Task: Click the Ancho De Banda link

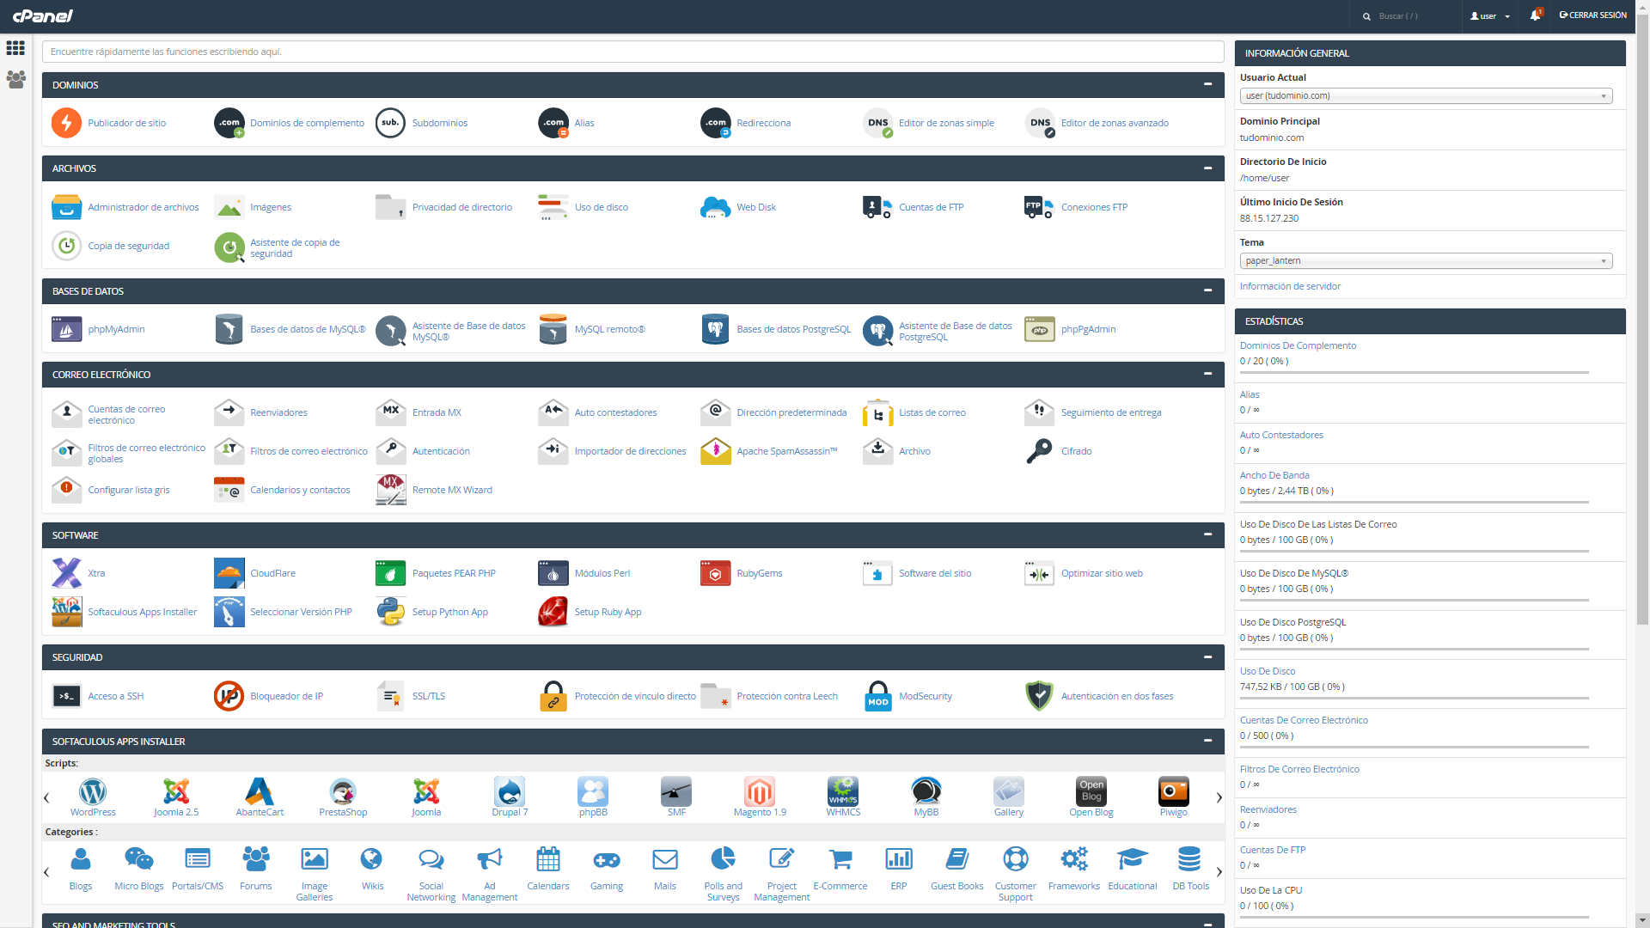Action: click(1274, 475)
